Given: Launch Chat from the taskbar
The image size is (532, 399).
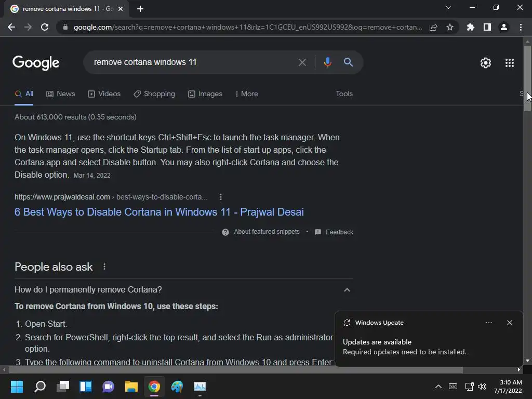Looking at the screenshot, I should tap(108, 387).
